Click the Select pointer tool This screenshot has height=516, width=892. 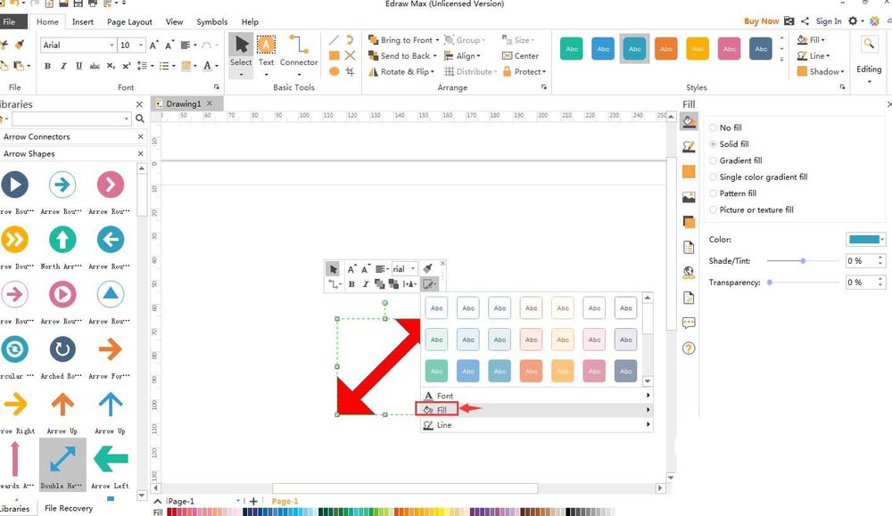[241, 51]
